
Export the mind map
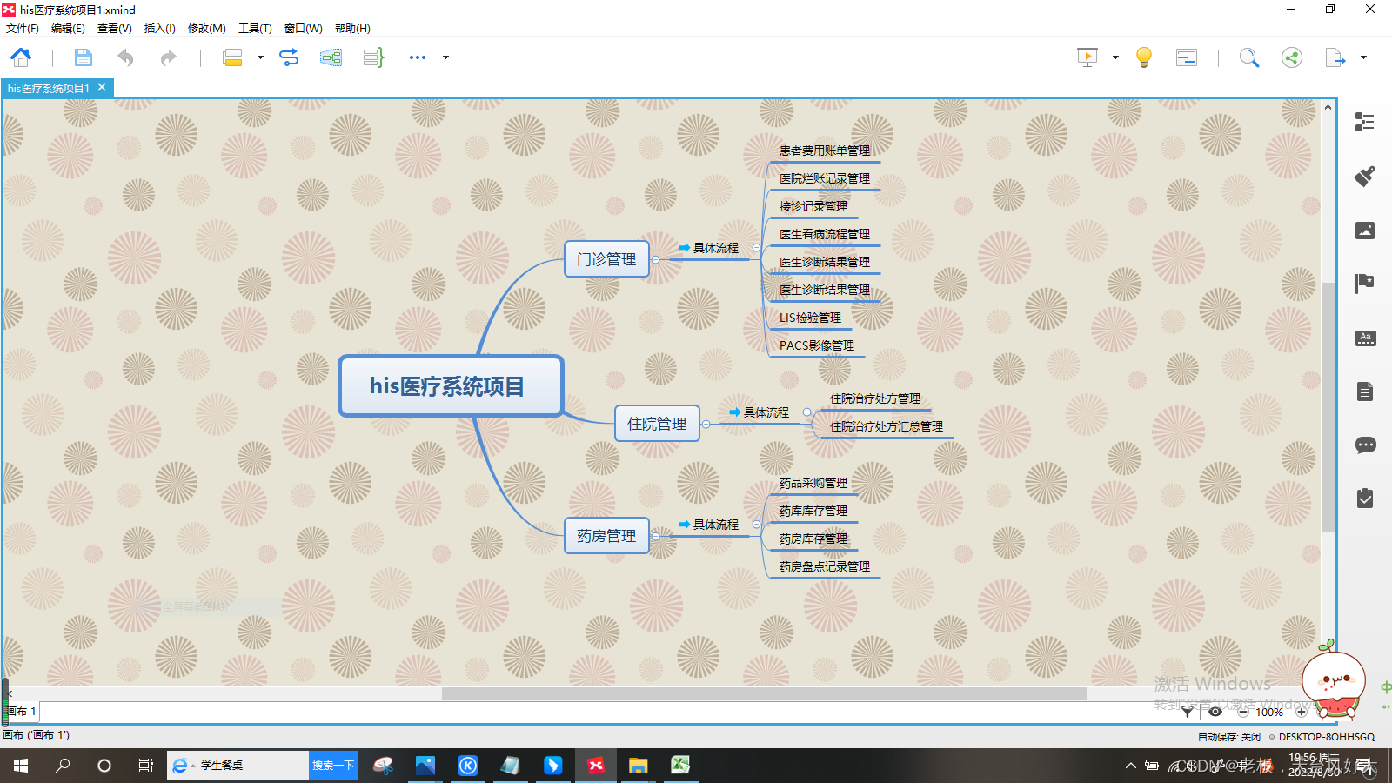(x=1335, y=57)
